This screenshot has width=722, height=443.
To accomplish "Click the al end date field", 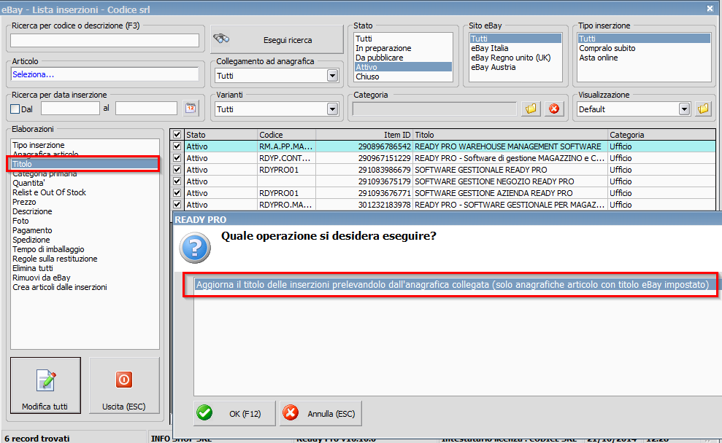I will [146, 109].
